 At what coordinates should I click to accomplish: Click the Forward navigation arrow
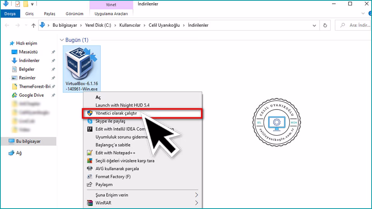click(x=17, y=26)
